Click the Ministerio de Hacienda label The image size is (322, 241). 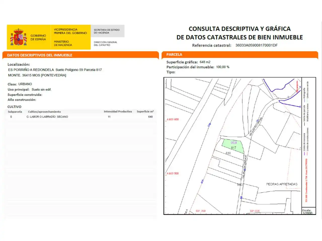coord(63,43)
